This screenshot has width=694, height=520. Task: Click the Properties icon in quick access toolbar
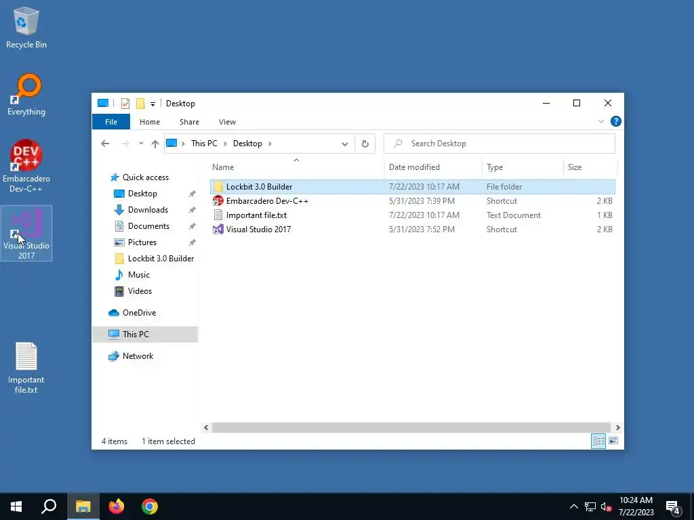pos(125,104)
